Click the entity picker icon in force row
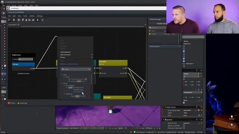 pos(199,115)
